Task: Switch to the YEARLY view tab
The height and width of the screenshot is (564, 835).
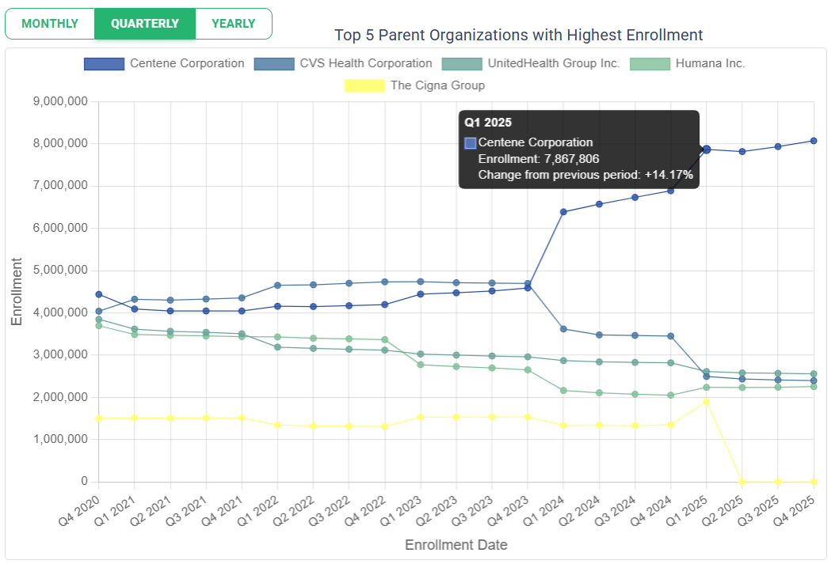Action: [233, 24]
